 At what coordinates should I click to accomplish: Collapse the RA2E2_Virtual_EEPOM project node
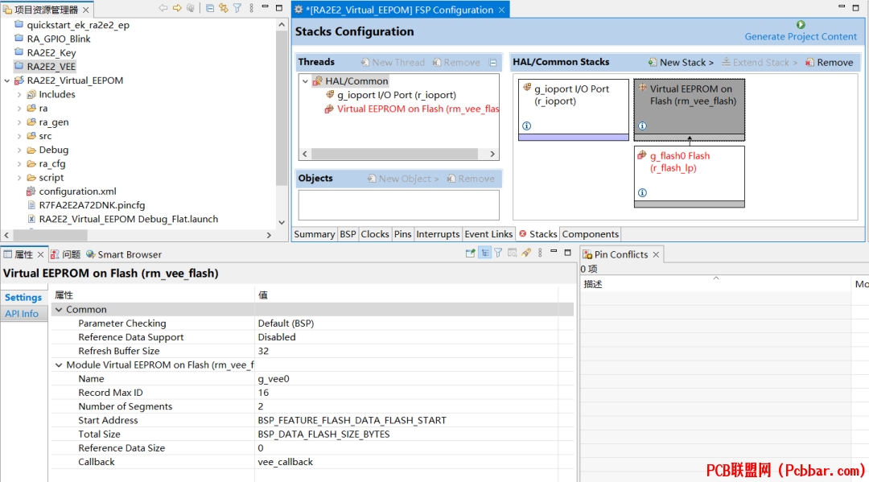click(6, 81)
